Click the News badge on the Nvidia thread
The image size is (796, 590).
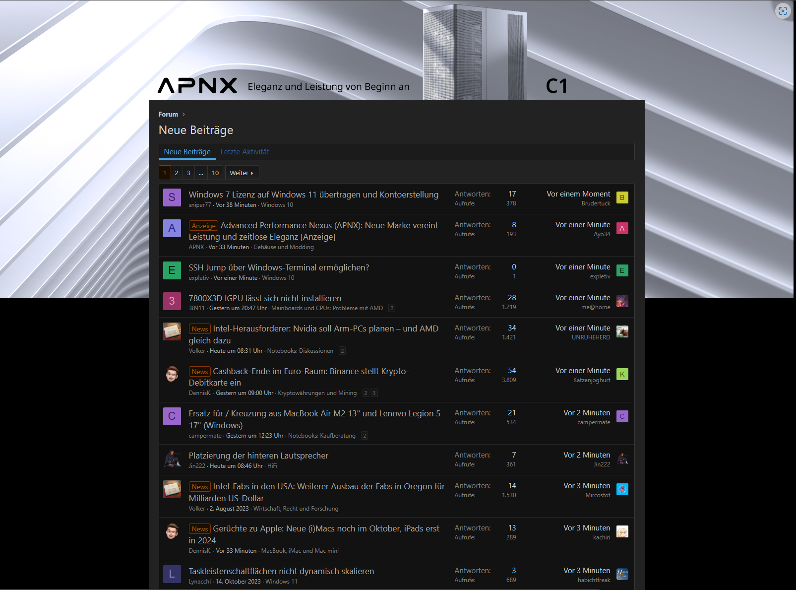(199, 328)
